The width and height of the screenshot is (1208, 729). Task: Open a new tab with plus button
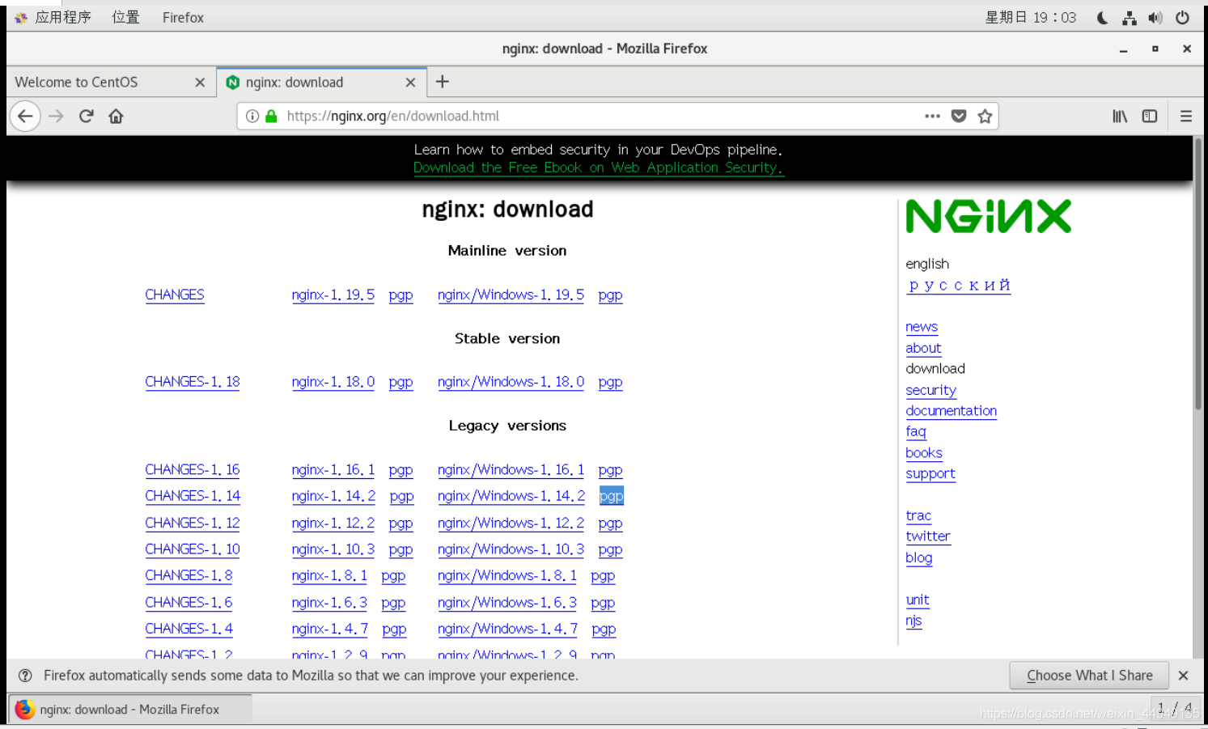click(x=442, y=82)
